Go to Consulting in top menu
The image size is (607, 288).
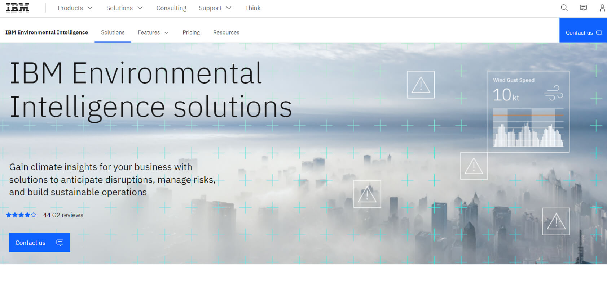171,8
